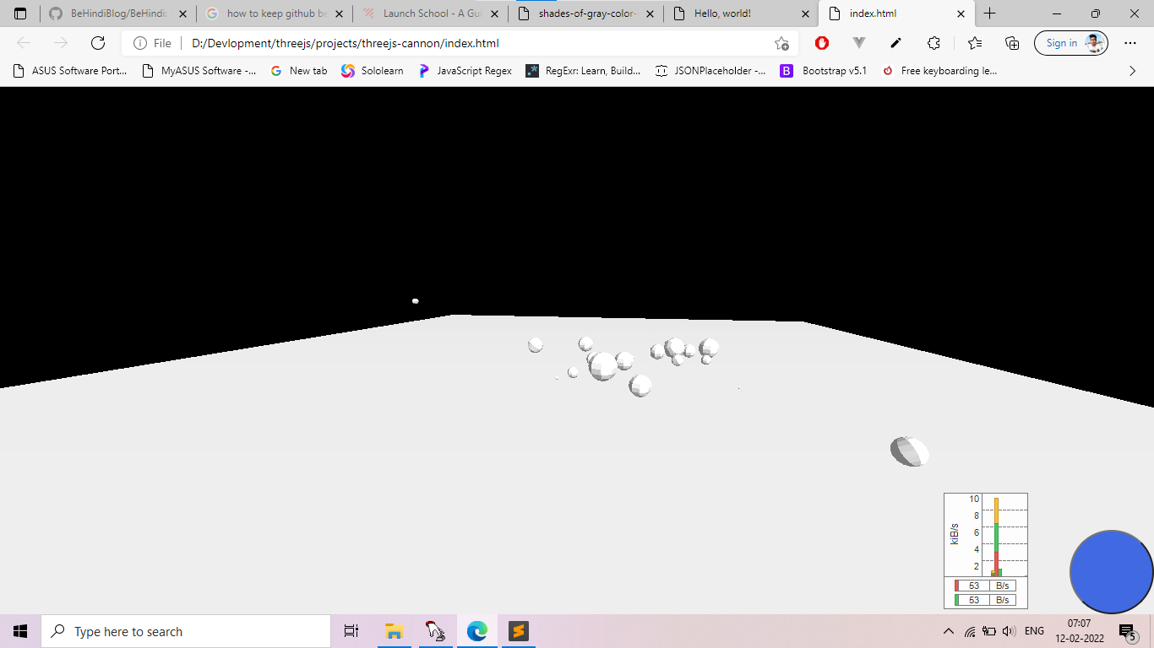This screenshot has height=648, width=1154.
Task: Open the black pen extension icon
Action: point(896,43)
